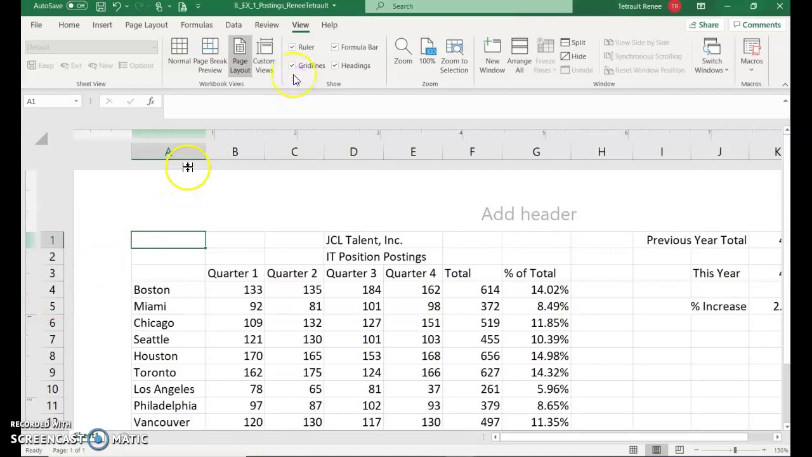The height and width of the screenshot is (457, 812).
Task: Collapse the ribbon with the chevron
Action: (x=785, y=84)
